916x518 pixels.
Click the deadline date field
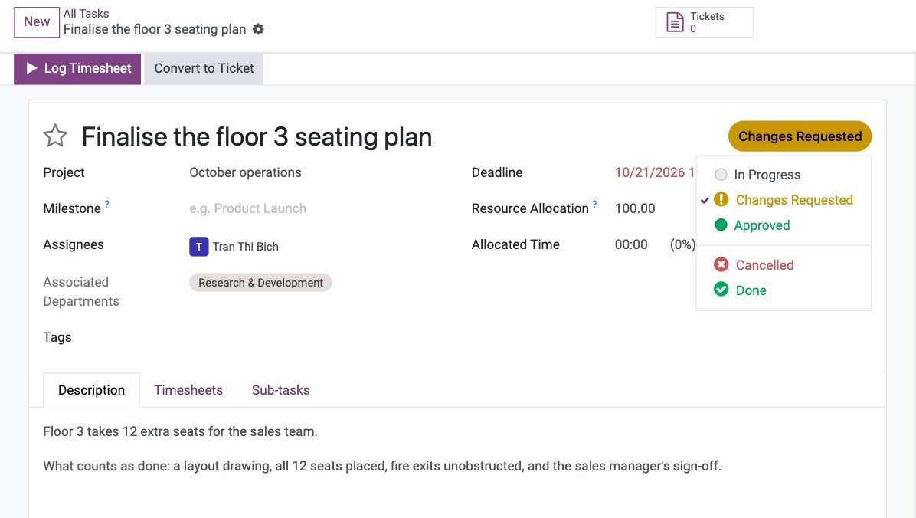(654, 172)
